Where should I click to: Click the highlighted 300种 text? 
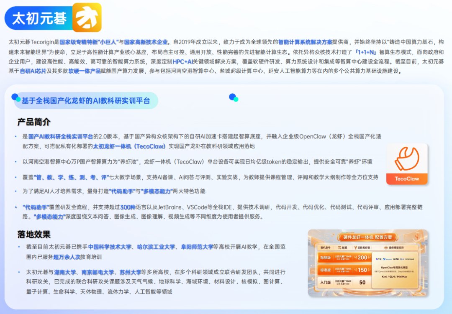tap(128, 207)
